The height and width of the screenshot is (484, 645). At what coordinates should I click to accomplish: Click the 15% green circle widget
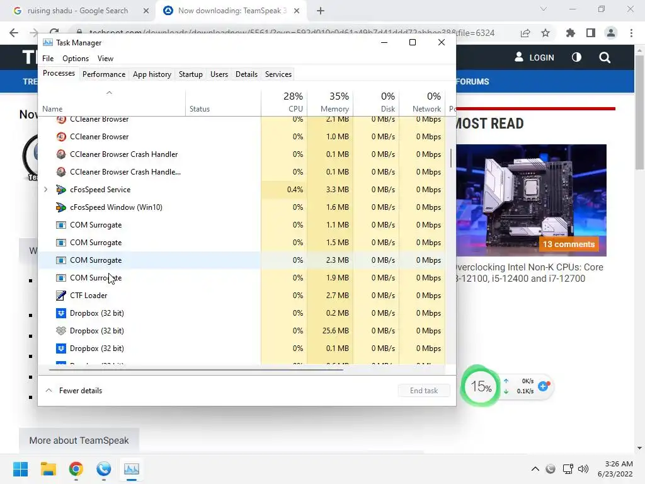[481, 386]
